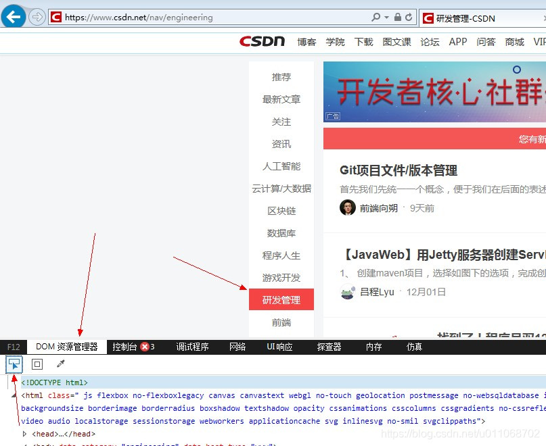Switch to DOM 资源管理器 tab

coord(67,347)
